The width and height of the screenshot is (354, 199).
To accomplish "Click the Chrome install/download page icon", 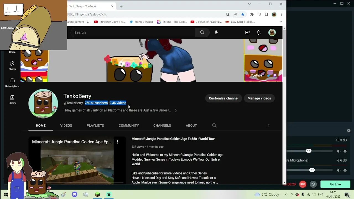I will pyautogui.click(x=228, y=14).
